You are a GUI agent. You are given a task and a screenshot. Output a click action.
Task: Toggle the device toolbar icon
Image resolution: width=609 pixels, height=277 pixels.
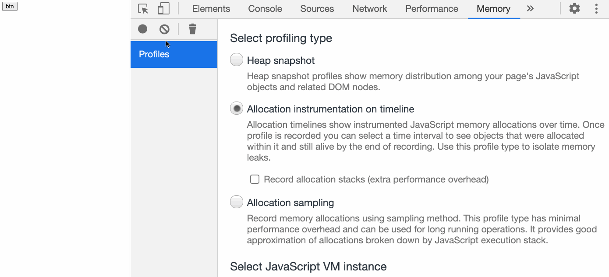pyautogui.click(x=163, y=9)
